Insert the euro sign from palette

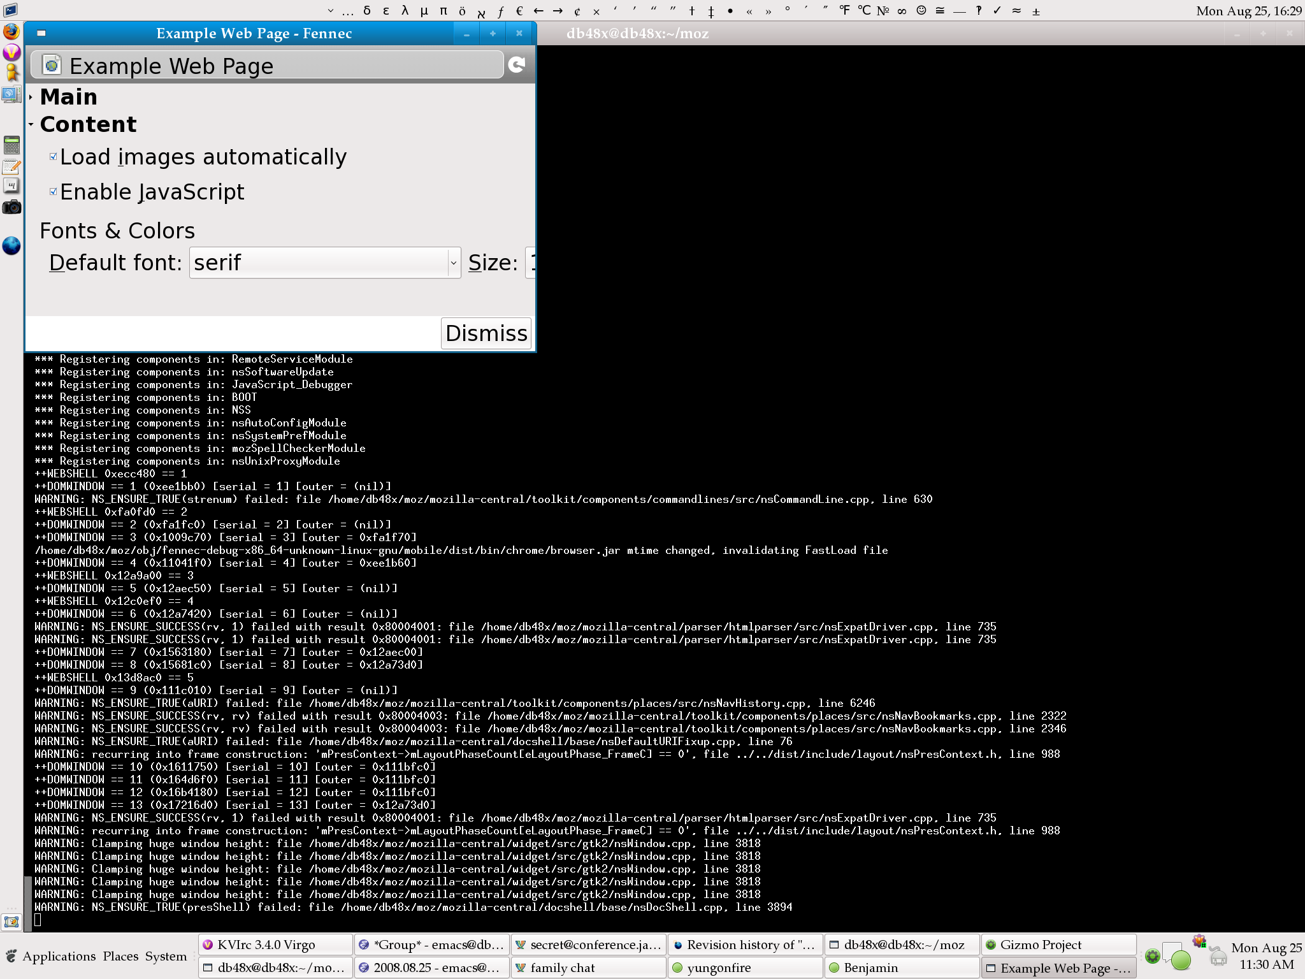point(519,10)
